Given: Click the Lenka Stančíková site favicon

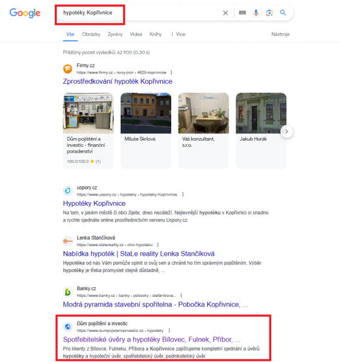Looking at the screenshot, I should (68, 241).
